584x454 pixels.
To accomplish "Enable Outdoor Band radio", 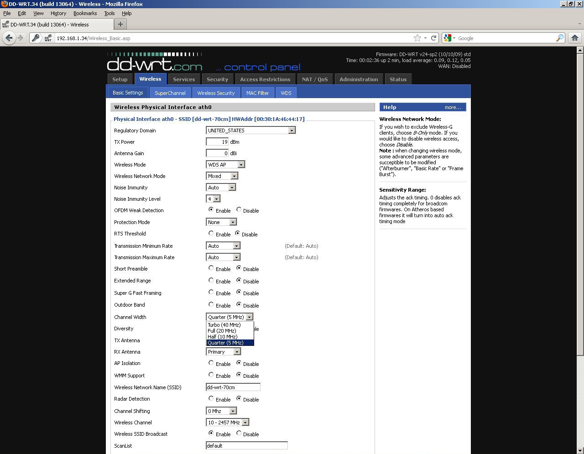I will click(211, 304).
